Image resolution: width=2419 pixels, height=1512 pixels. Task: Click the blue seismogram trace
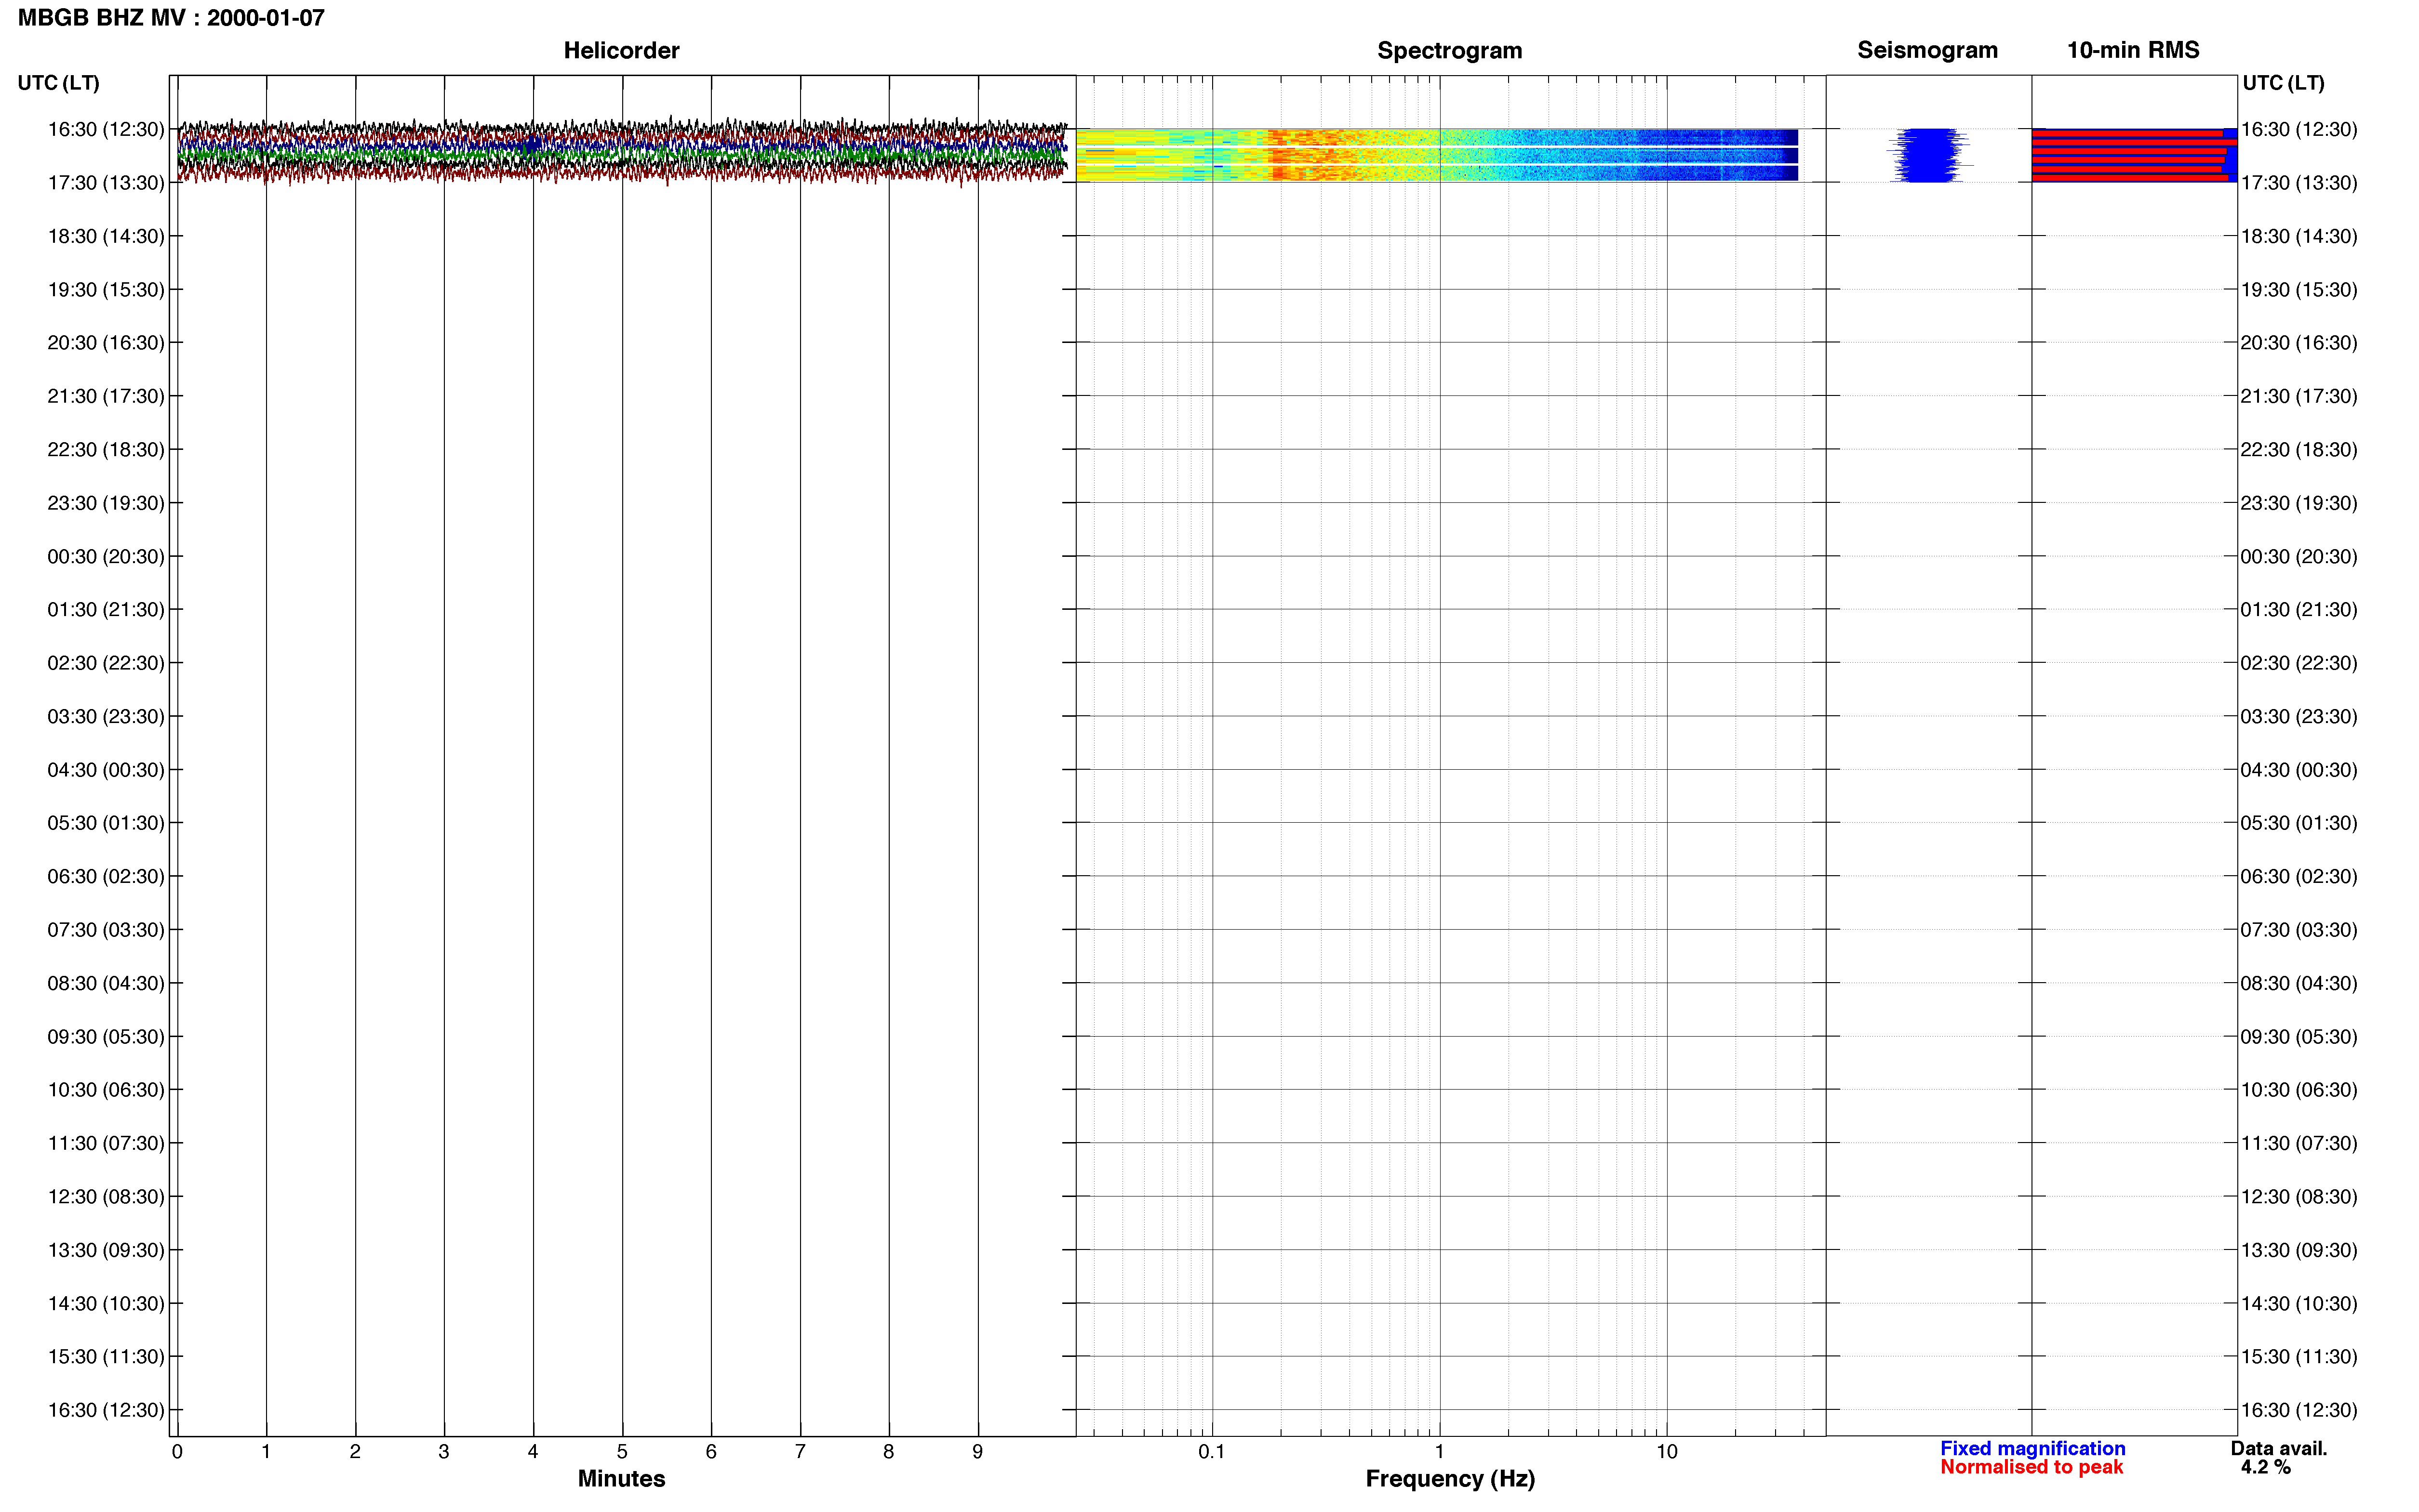(x=1929, y=155)
